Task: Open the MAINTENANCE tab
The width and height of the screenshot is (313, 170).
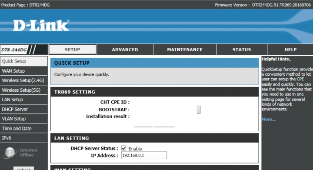Action: [x=185, y=50]
